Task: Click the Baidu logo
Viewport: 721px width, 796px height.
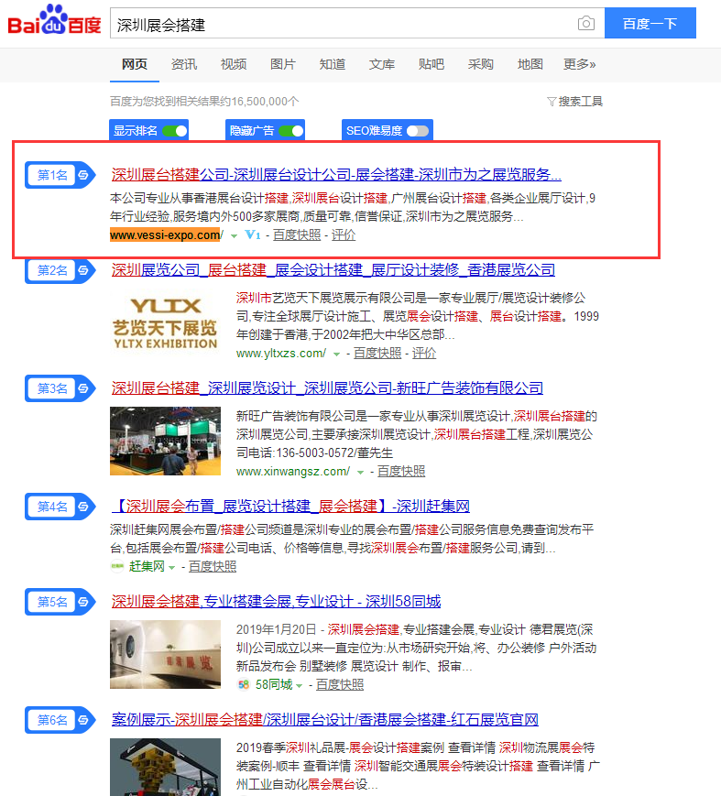Action: [54, 19]
